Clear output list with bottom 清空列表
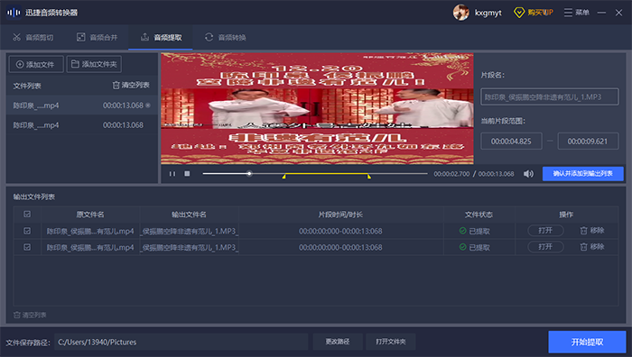 click(30, 315)
